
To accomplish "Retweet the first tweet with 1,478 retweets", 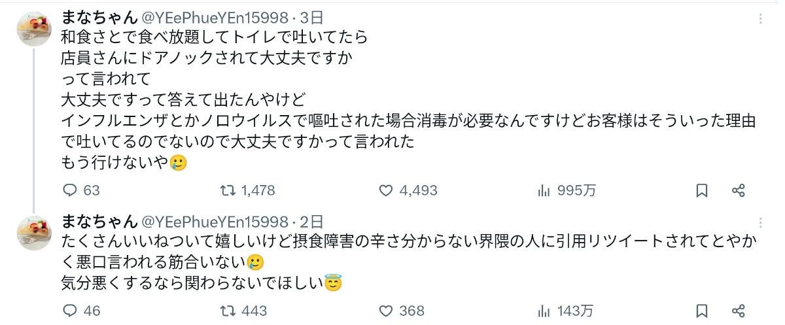I will point(227,190).
